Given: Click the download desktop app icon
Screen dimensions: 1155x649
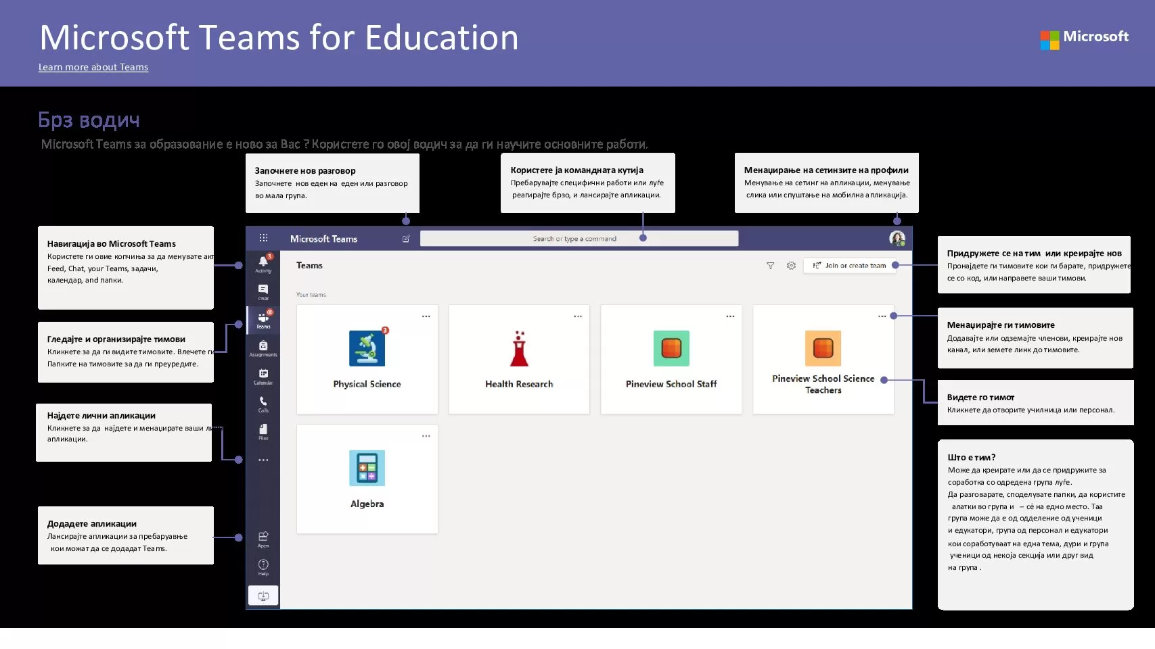Looking at the screenshot, I should 263,596.
